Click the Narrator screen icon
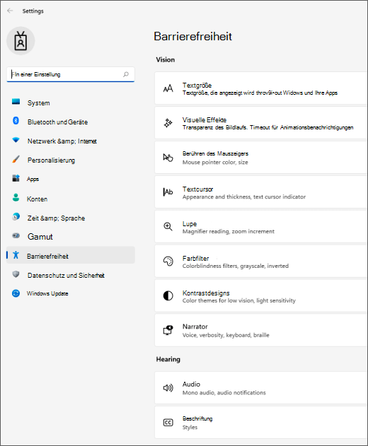 pos(168,330)
